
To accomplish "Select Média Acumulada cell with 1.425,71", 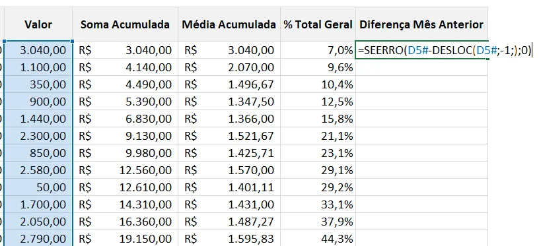I will (229, 153).
